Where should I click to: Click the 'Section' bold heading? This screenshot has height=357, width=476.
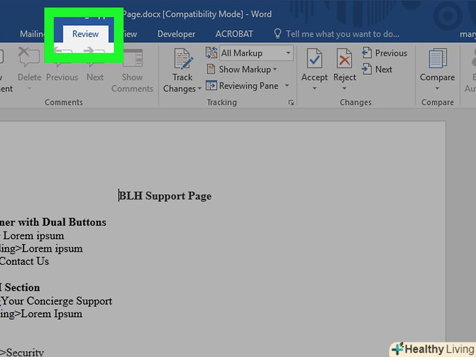[22, 287]
